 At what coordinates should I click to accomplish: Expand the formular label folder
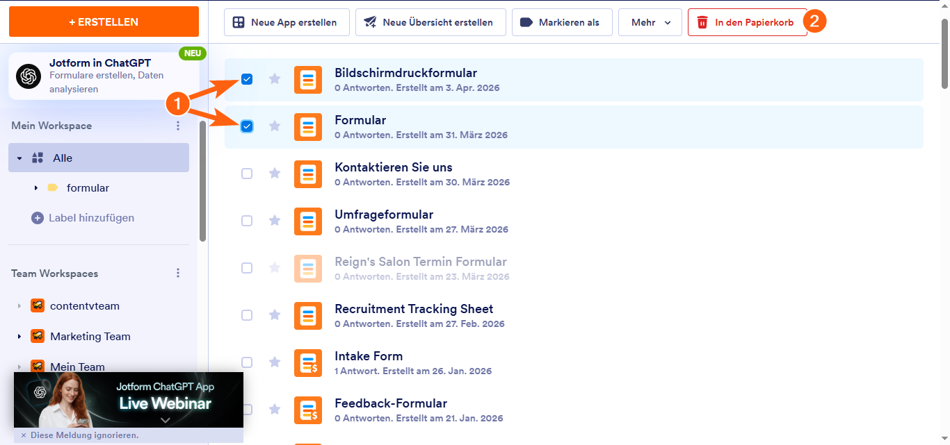(x=36, y=188)
